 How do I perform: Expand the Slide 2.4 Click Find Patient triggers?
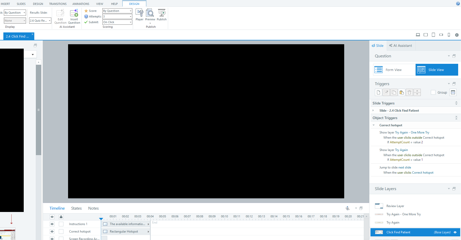pyautogui.click(x=373, y=110)
